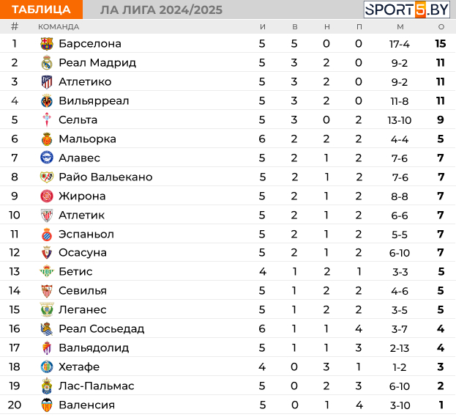
Task: Click Barcelona's 15 points value
Action: pos(441,44)
